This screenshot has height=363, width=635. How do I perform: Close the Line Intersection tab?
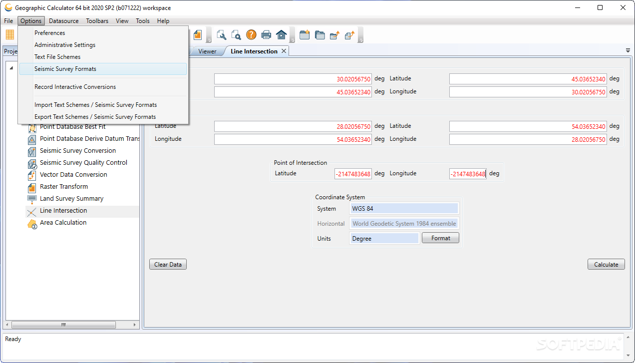[x=284, y=51]
